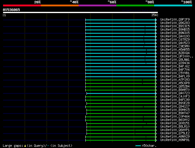Select the UniRef100_Q75LE2 subject name
The height and width of the screenshot is (148, 195).
(x=175, y=133)
